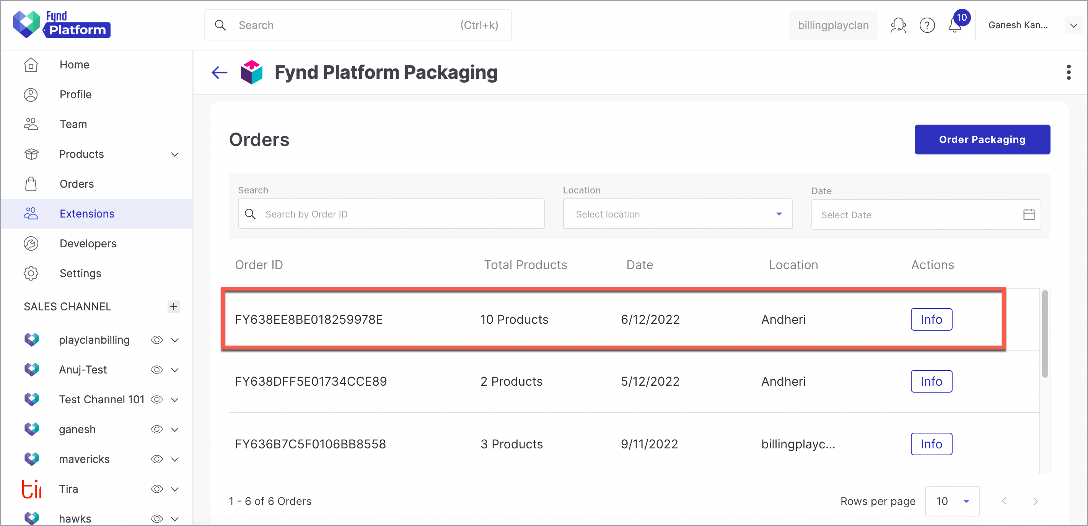Focus the top Search (Ctrl+k) field
The height and width of the screenshot is (526, 1088).
pyautogui.click(x=358, y=25)
